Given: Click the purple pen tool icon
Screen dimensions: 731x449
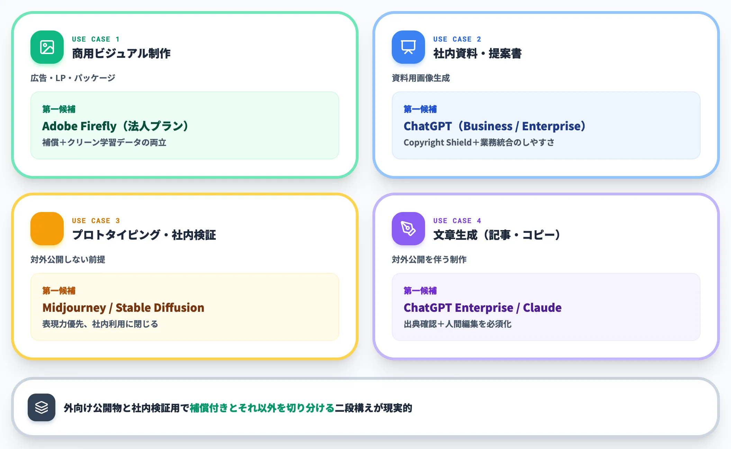Looking at the screenshot, I should click(x=408, y=229).
